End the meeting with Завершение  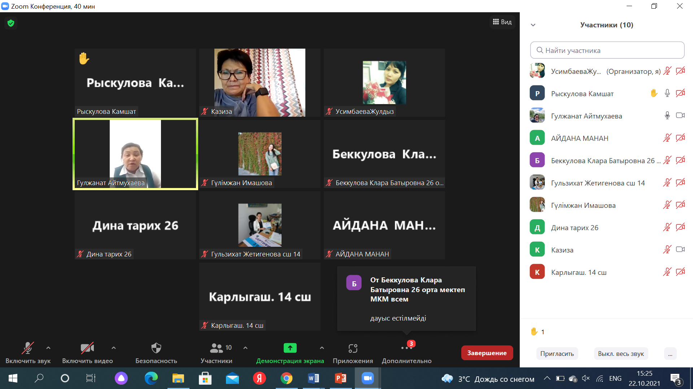(487, 353)
